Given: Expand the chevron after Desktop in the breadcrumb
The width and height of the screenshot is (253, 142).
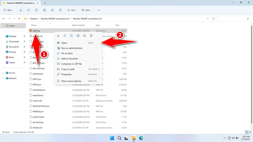Looking at the screenshot, I should click(x=39, y=19).
